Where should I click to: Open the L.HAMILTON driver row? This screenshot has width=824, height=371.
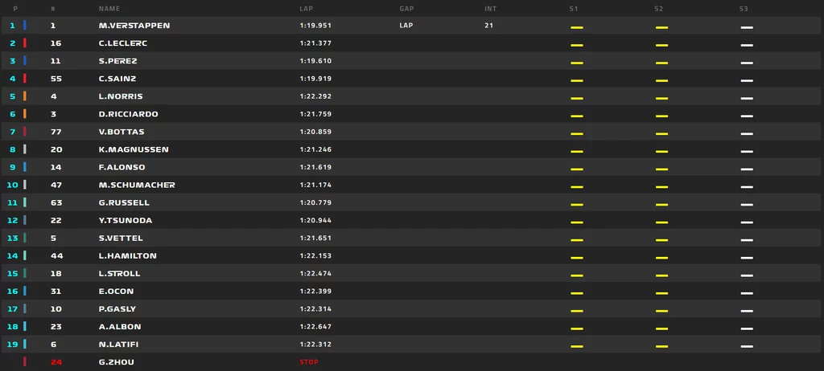412,255
